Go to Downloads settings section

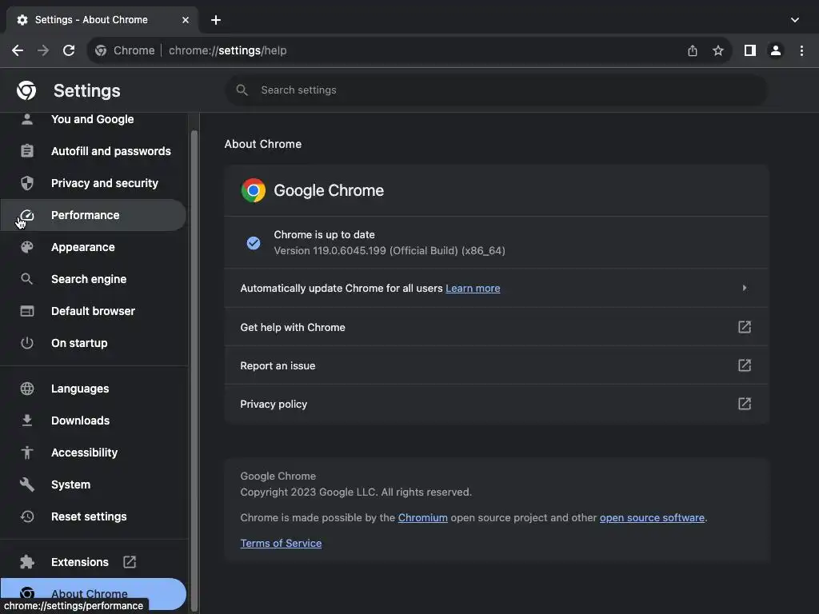(x=80, y=421)
